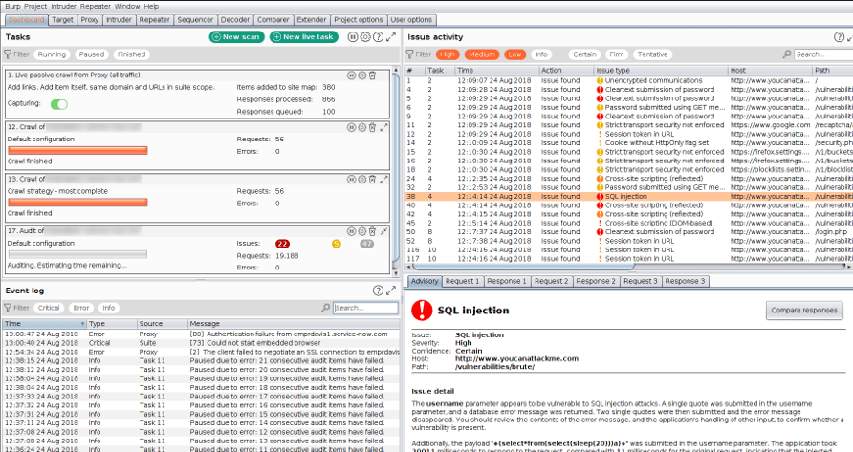Image resolution: width=853 pixels, height=452 pixels.
Task: Open the Intruder menu
Action: (x=63, y=6)
